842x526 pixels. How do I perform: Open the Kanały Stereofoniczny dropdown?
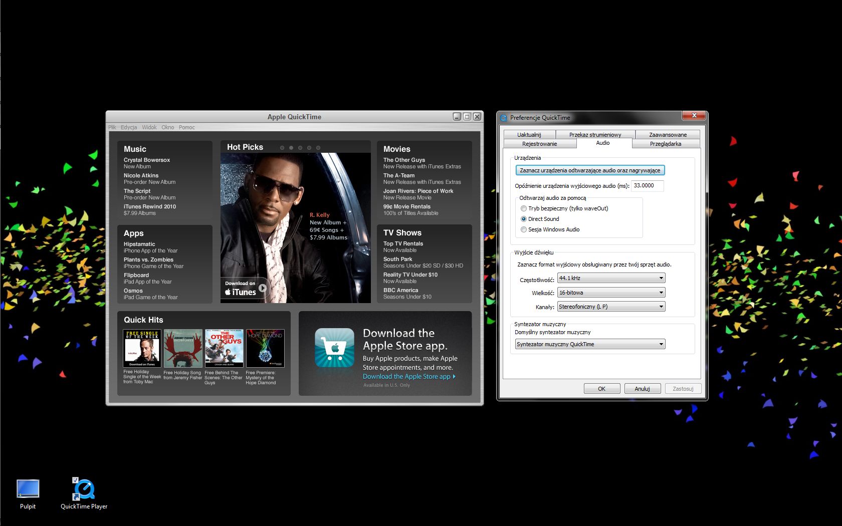pyautogui.click(x=611, y=307)
